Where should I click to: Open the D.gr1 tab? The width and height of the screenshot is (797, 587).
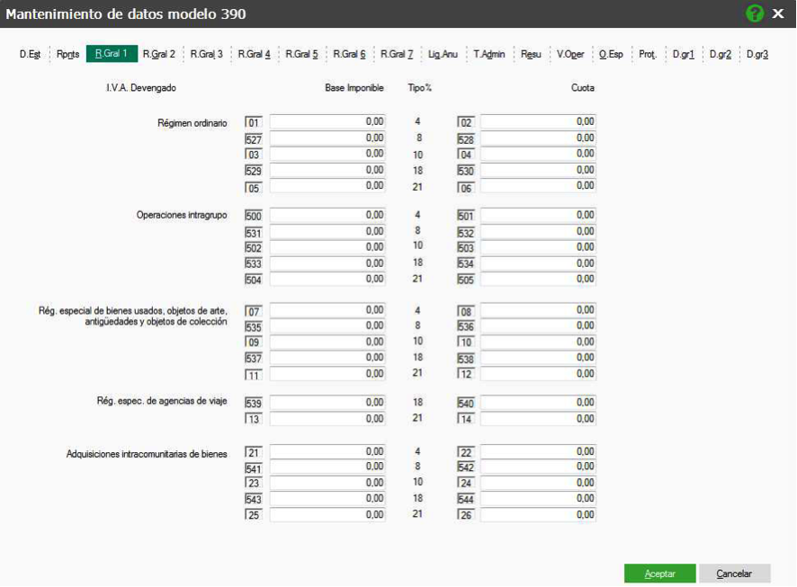coord(683,54)
